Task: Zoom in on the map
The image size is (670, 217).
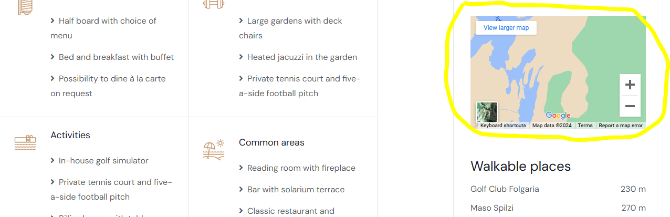Action: point(630,85)
